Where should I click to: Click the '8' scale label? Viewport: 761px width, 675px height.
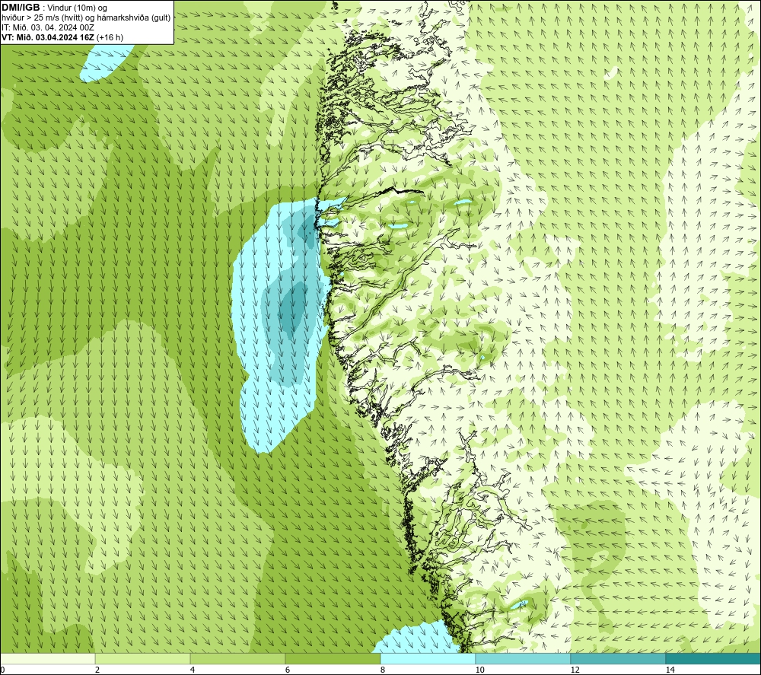(383, 670)
